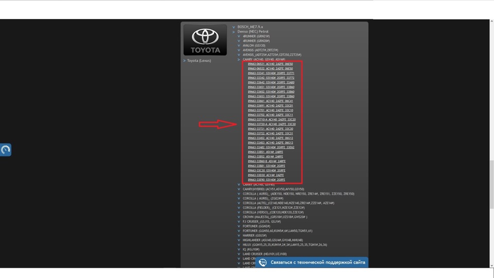Screen dimensions: 494x278
Task: Expand the HILUX (GGN15,25,35...) chevron
Action: pos(239,245)
